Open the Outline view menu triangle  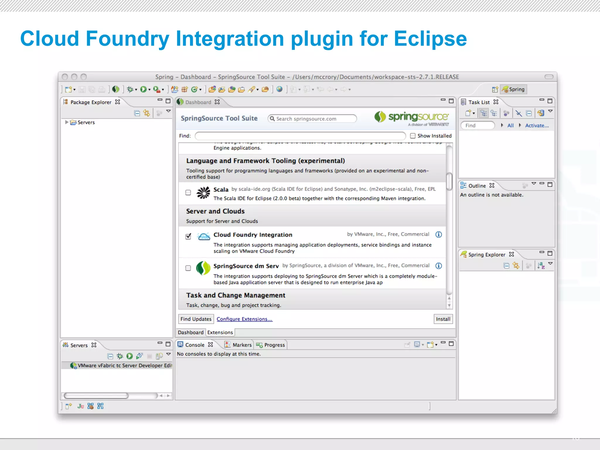click(x=534, y=183)
